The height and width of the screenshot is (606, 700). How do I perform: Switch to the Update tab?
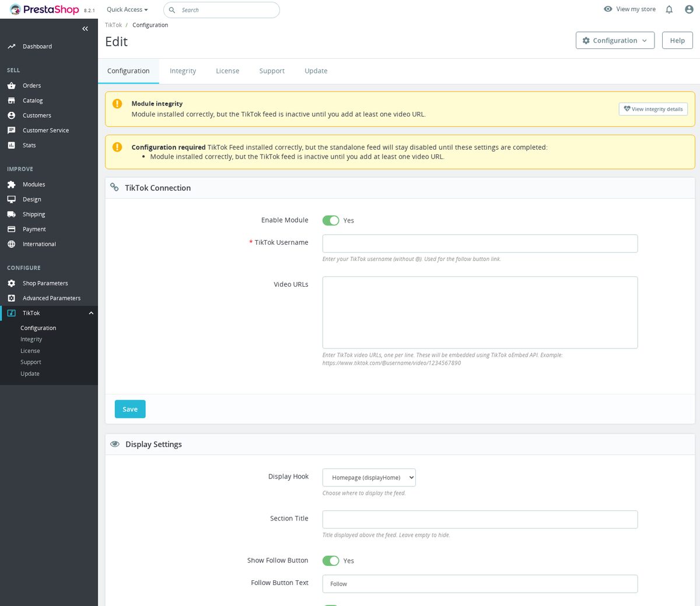pyautogui.click(x=316, y=71)
